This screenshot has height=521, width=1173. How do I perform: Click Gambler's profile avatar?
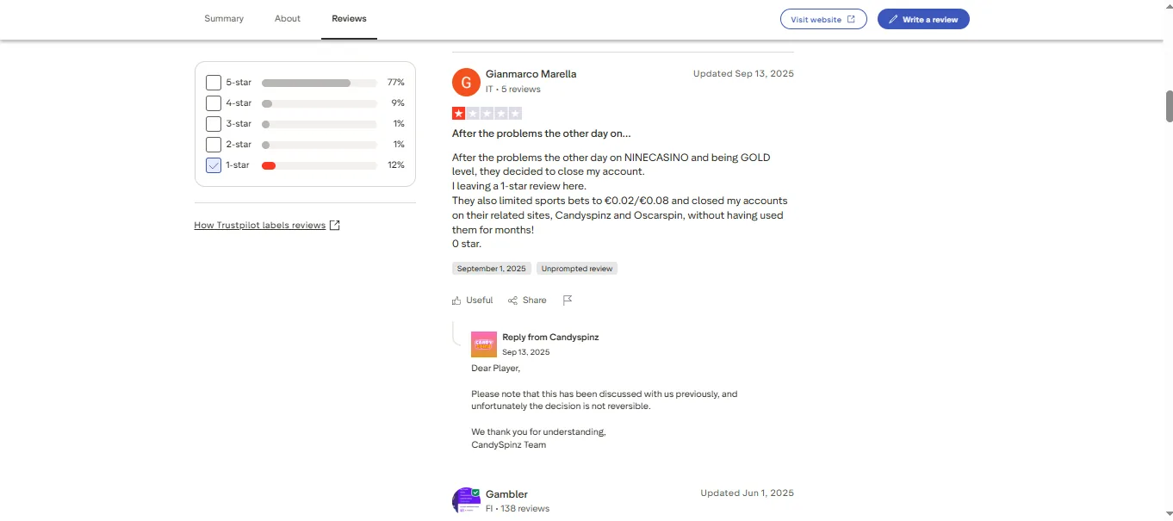(466, 500)
